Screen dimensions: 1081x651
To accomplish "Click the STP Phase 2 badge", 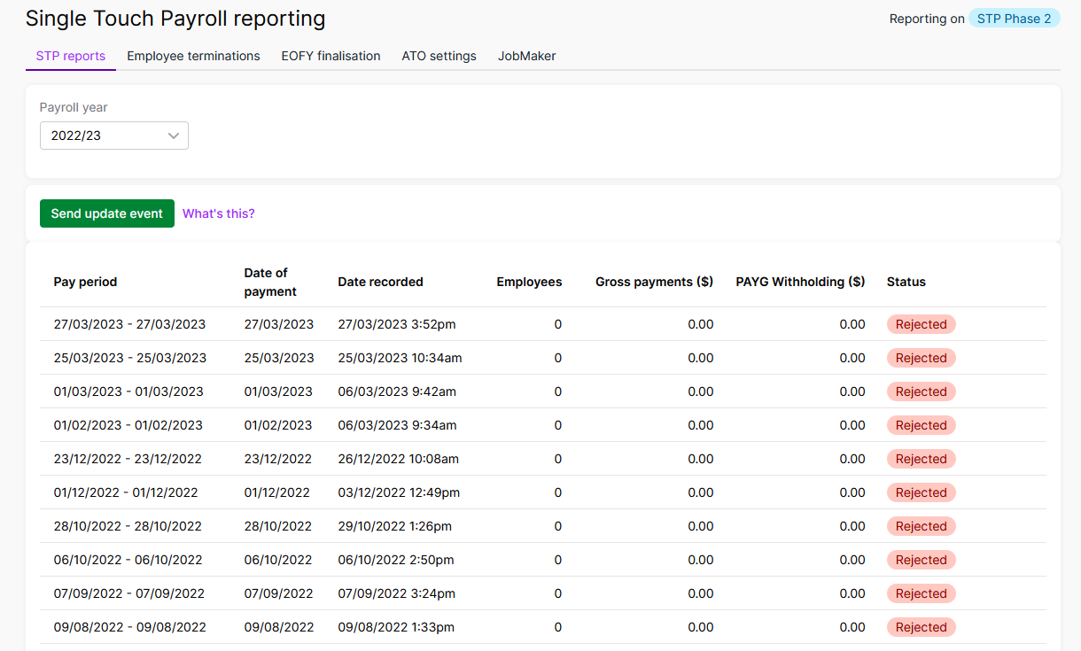I will (x=1014, y=19).
